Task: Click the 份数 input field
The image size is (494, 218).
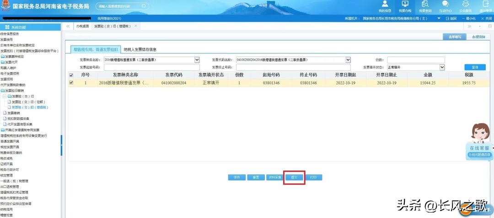Action: click(416, 60)
